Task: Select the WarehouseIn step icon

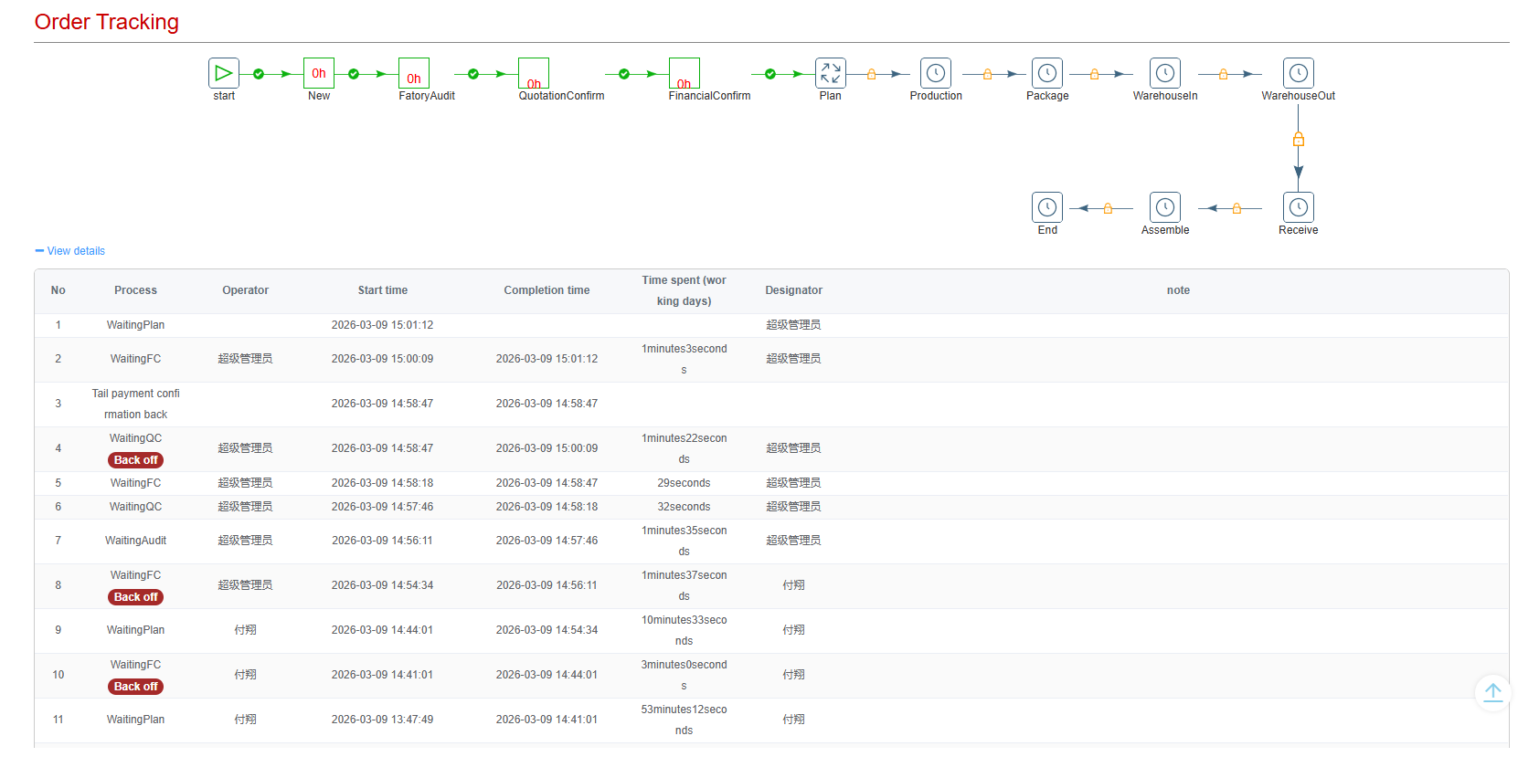Action: pyautogui.click(x=1165, y=73)
